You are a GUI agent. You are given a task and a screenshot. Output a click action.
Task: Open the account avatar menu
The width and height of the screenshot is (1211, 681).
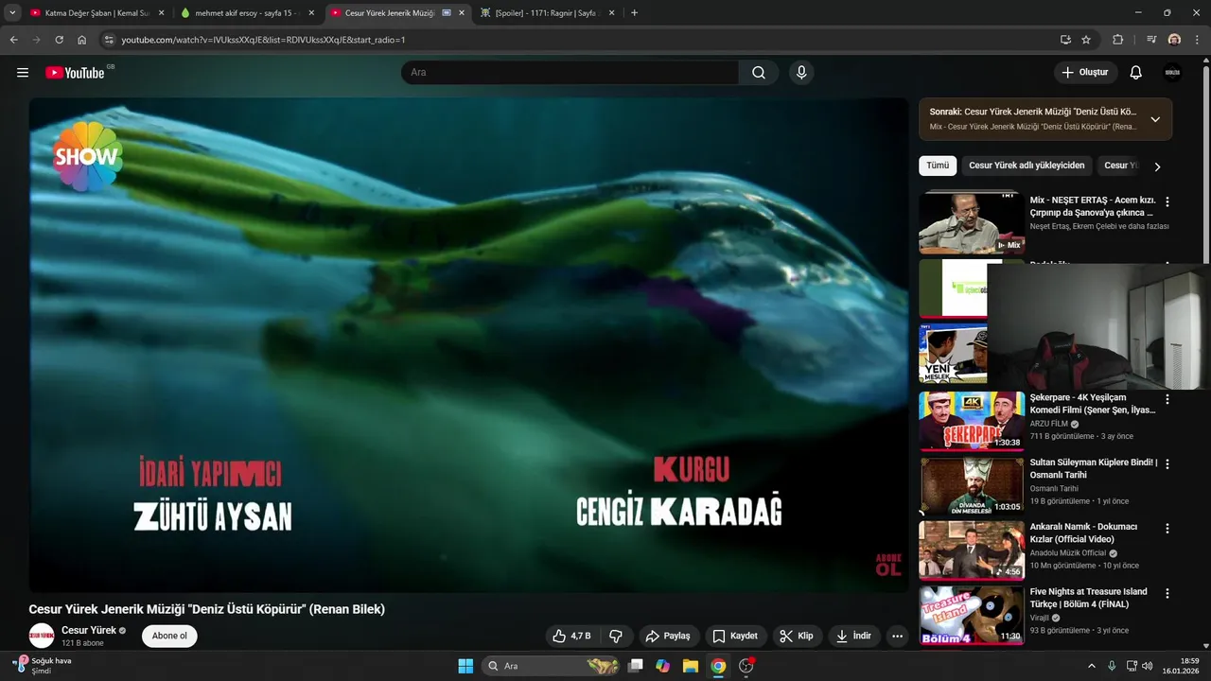pyautogui.click(x=1172, y=73)
